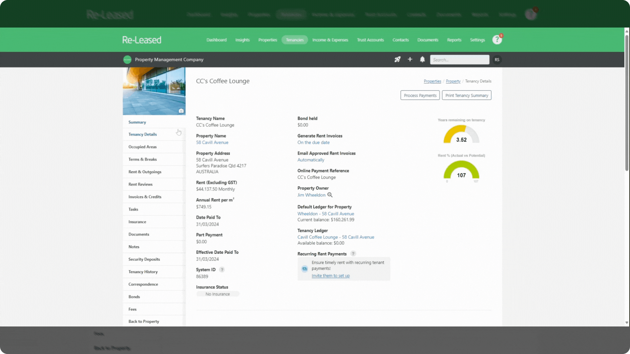630x354 pixels.
Task: Open Tasks in sidebar
Action: click(x=154, y=209)
